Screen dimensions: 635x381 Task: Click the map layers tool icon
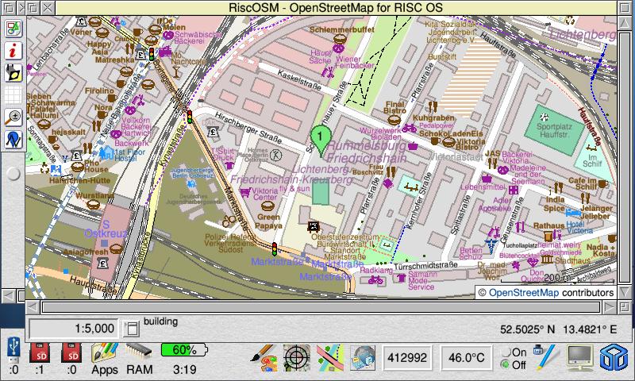point(13,29)
